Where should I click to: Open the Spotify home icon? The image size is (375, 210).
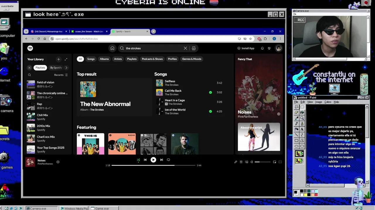pos(112,48)
